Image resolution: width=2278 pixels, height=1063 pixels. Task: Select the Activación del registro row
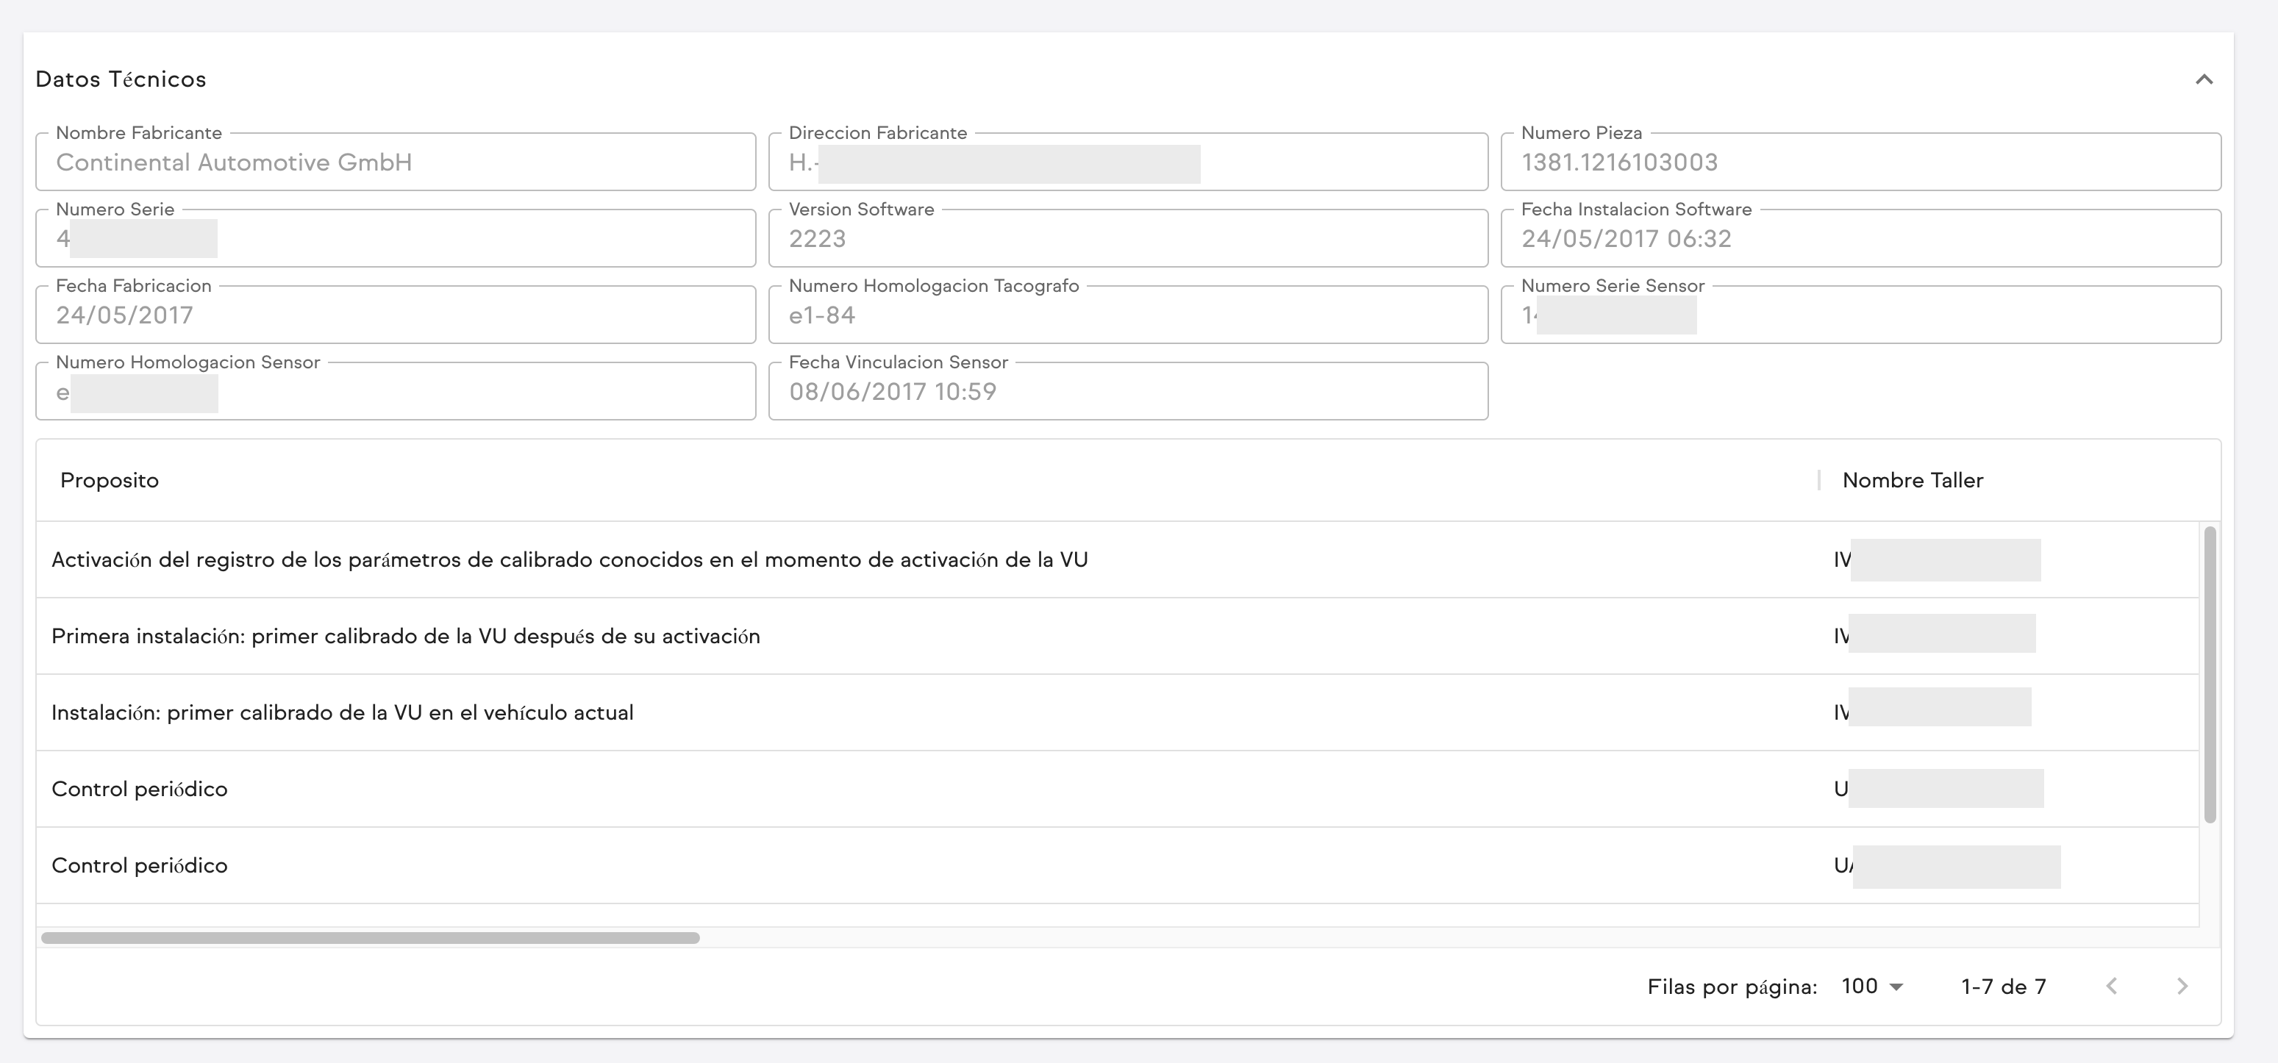[569, 559]
